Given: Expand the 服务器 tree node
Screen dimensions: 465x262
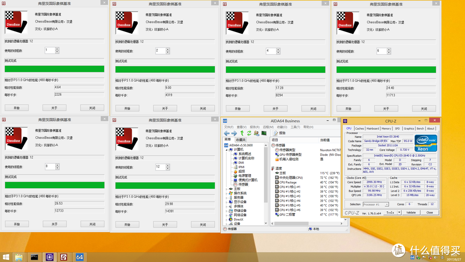Looking at the screenshot, I should (x=226, y=197).
